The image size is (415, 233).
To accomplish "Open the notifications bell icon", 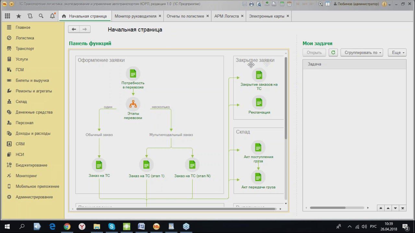I will click(x=52, y=16).
